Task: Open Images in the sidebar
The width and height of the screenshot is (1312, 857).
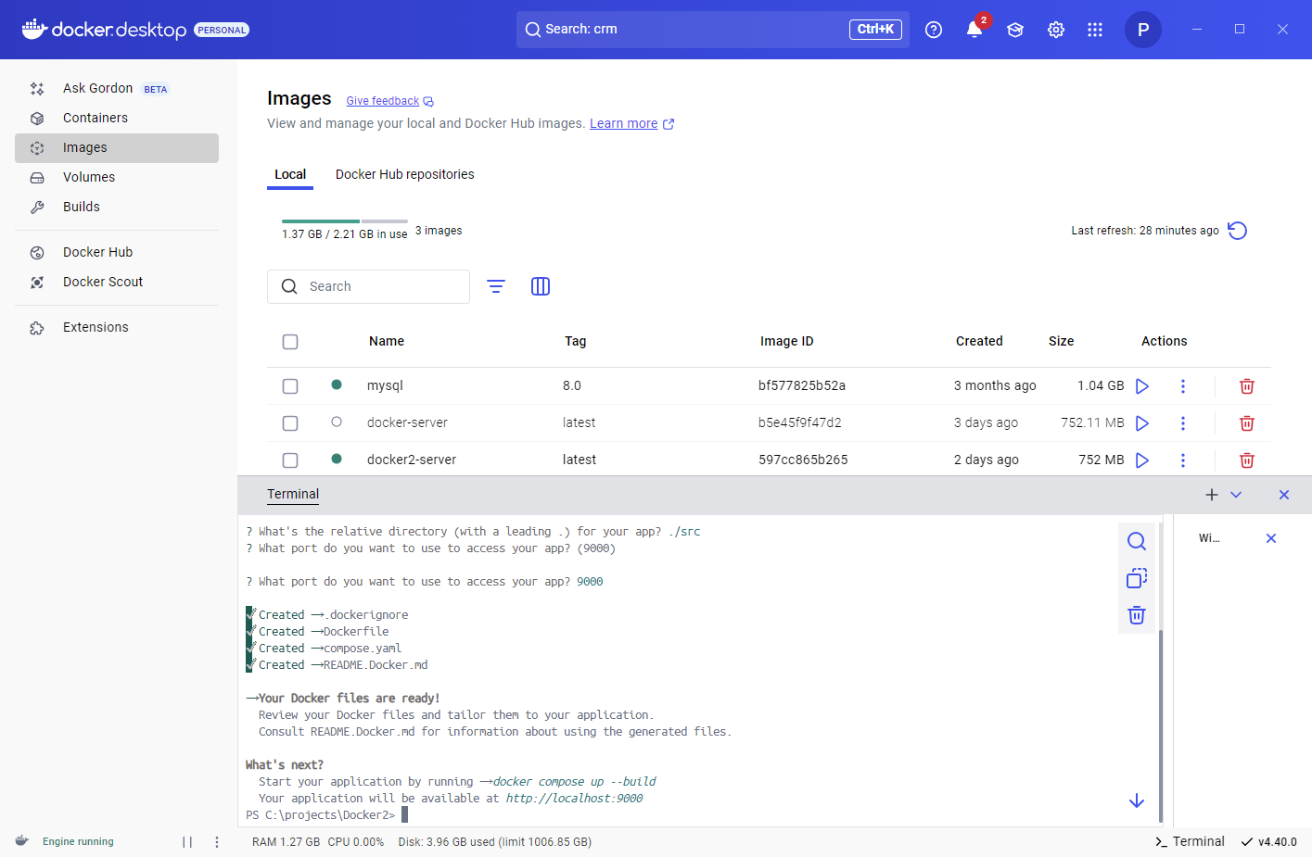Action: click(117, 148)
